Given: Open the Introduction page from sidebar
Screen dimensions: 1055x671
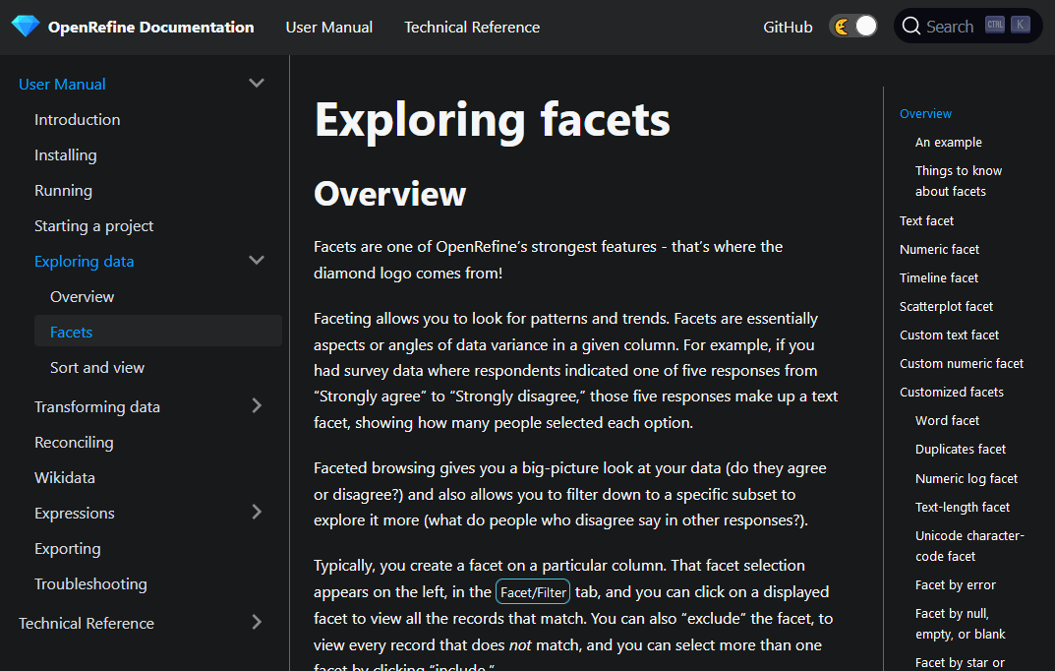Looking at the screenshot, I should click(x=77, y=119).
